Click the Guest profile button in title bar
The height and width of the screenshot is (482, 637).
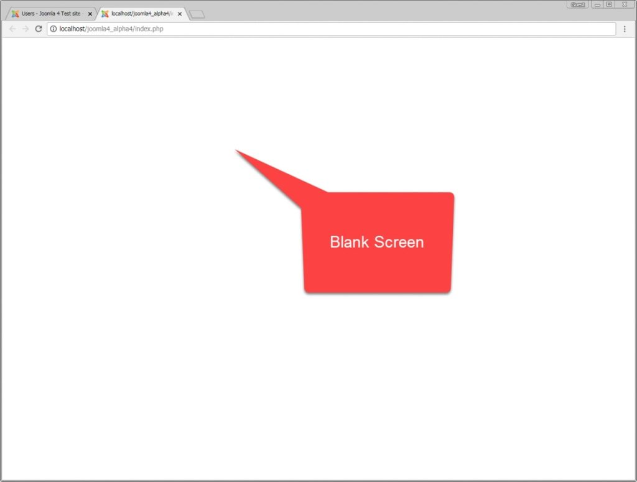tap(578, 4)
